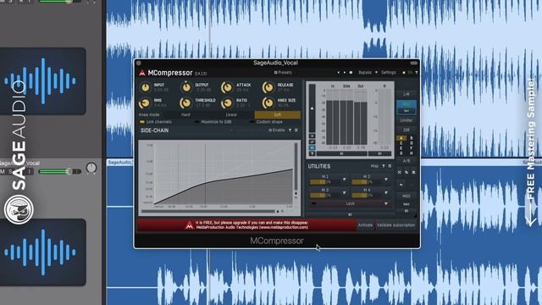Open M 1 multiparameter dropdown arrow

coord(345,180)
